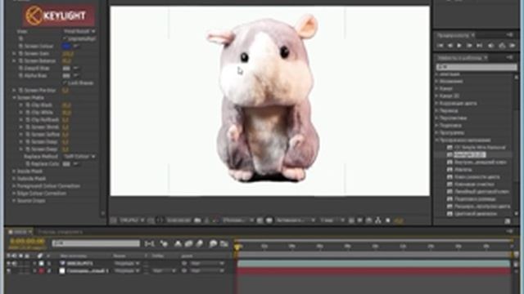The image size is (524, 294).
Task: Expand the Outside Mask group
Action: [x=14, y=179]
